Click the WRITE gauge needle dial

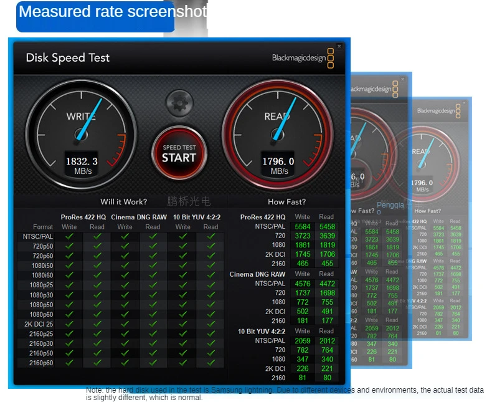click(x=81, y=132)
